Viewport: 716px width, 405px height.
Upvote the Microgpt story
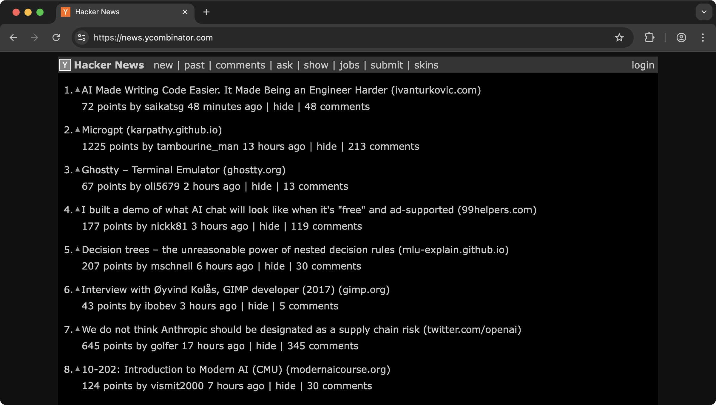(78, 129)
